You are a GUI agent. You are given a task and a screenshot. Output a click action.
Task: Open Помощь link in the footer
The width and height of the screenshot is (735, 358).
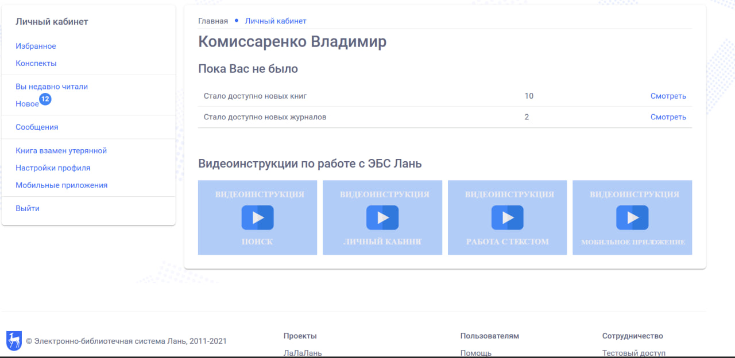[476, 353]
